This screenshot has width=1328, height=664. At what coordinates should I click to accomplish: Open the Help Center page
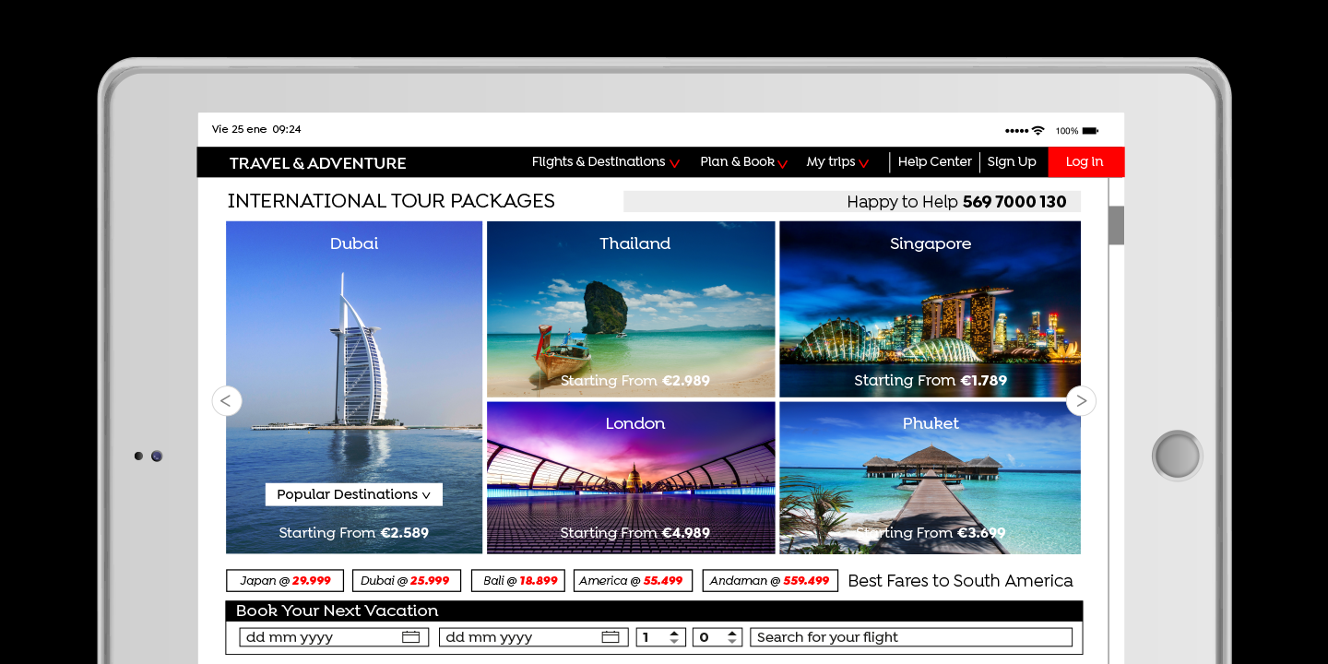pos(934,162)
